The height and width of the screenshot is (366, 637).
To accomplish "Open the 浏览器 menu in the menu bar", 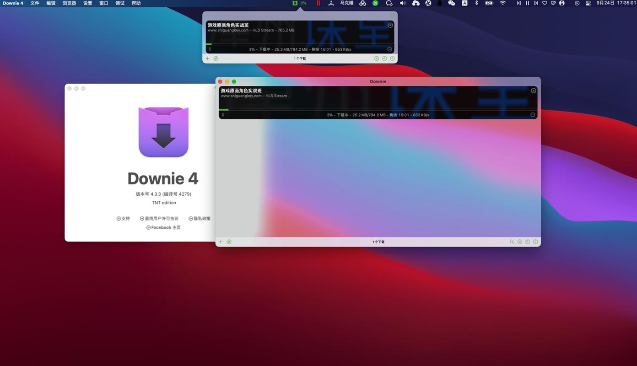I will pyautogui.click(x=69, y=3).
